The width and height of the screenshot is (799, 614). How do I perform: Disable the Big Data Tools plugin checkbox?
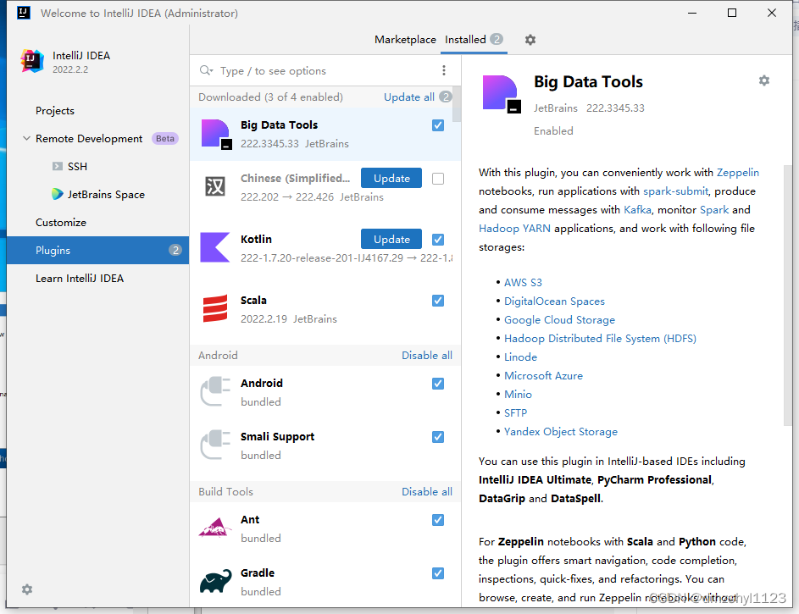point(438,125)
